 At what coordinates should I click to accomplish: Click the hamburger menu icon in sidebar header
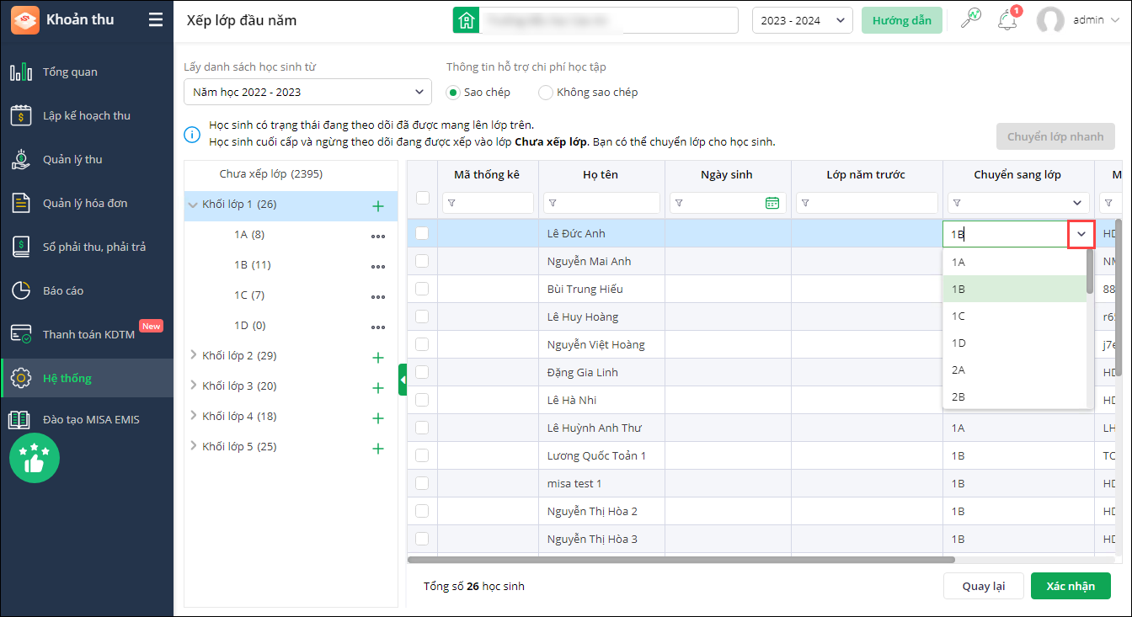156,20
